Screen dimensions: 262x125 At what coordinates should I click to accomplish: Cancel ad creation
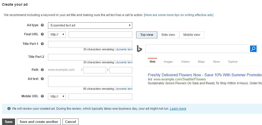tap(71, 122)
